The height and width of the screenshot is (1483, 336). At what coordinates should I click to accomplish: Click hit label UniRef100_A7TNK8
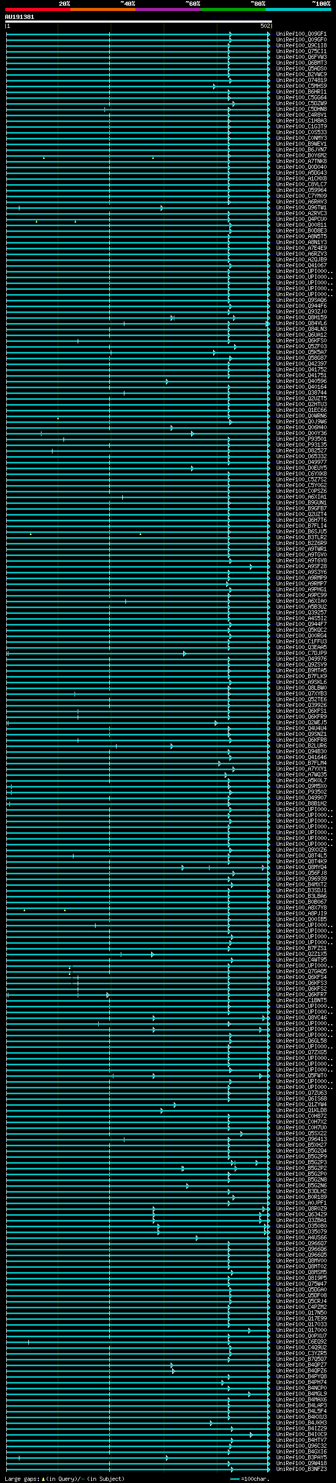301,161
